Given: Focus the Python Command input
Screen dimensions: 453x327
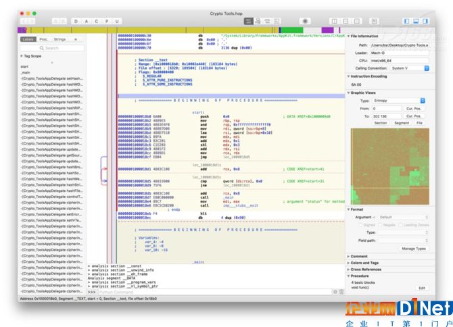Looking at the screenshot, I should 214,292.
